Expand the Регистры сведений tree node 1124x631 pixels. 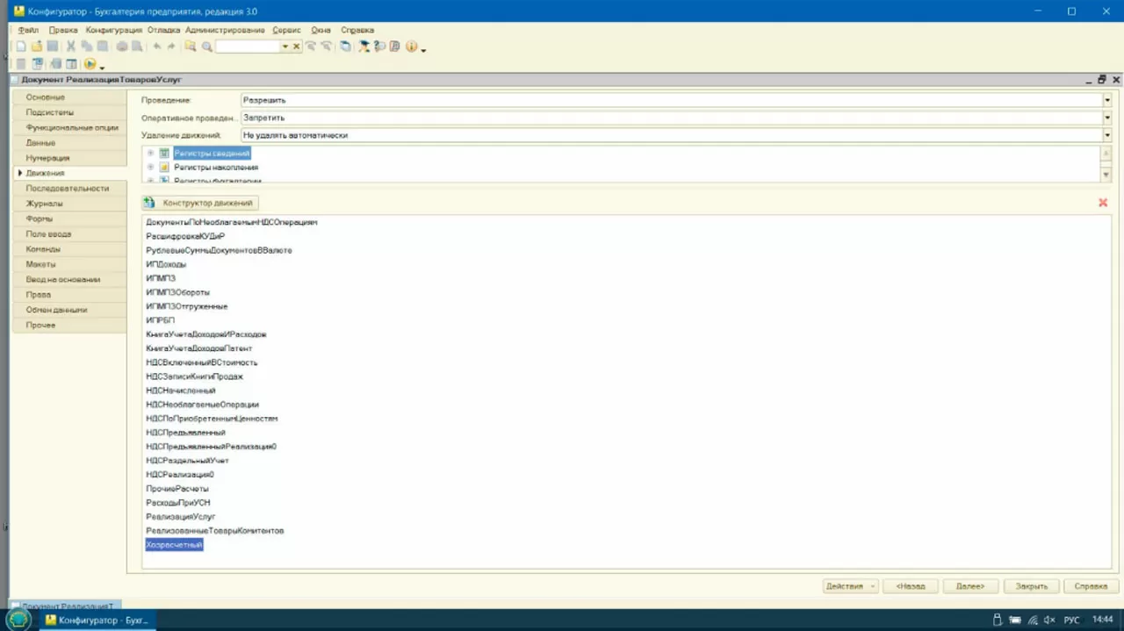pyautogui.click(x=150, y=153)
